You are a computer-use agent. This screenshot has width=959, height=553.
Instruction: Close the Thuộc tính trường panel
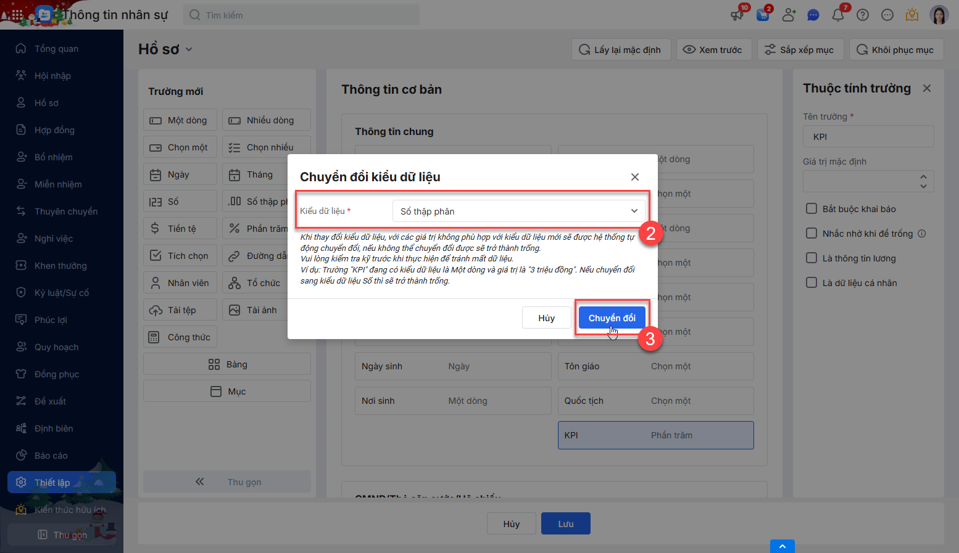tap(927, 88)
